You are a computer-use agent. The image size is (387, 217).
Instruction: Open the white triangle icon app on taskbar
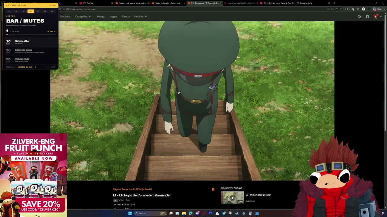217,213
